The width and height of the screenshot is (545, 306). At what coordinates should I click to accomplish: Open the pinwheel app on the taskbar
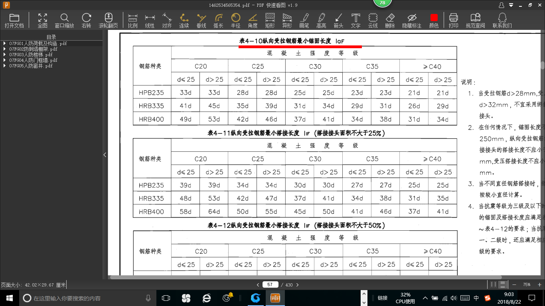(x=186, y=298)
